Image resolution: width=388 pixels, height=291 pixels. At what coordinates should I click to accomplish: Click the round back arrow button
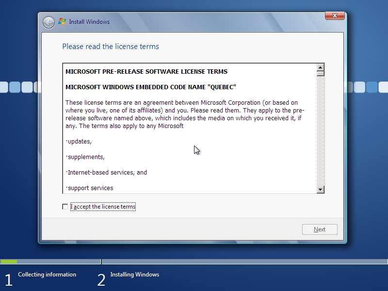click(x=48, y=22)
